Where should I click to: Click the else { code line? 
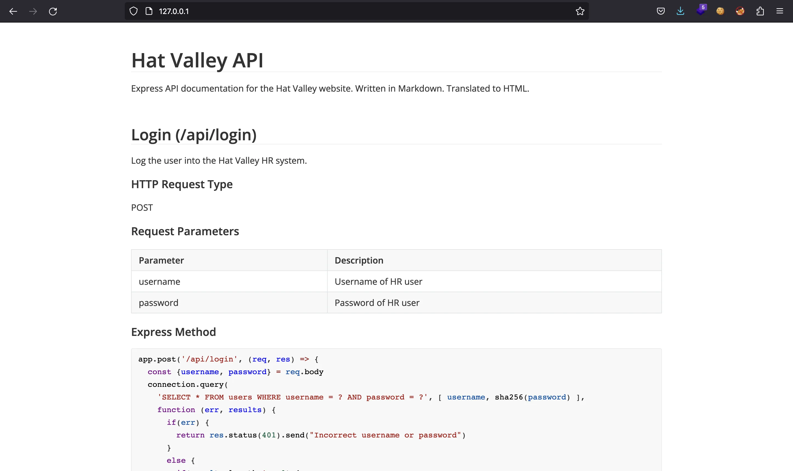click(x=181, y=461)
